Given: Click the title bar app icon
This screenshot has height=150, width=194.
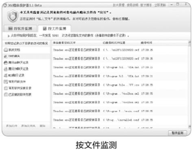Looking at the screenshot, I should 5,5.
